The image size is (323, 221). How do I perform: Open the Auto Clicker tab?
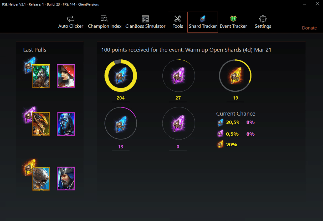point(71,22)
